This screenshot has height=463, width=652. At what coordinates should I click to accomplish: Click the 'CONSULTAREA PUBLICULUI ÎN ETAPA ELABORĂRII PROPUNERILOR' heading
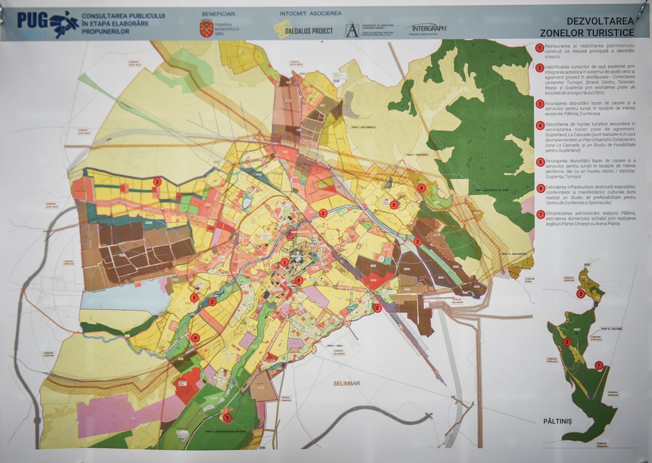pyautogui.click(x=123, y=23)
